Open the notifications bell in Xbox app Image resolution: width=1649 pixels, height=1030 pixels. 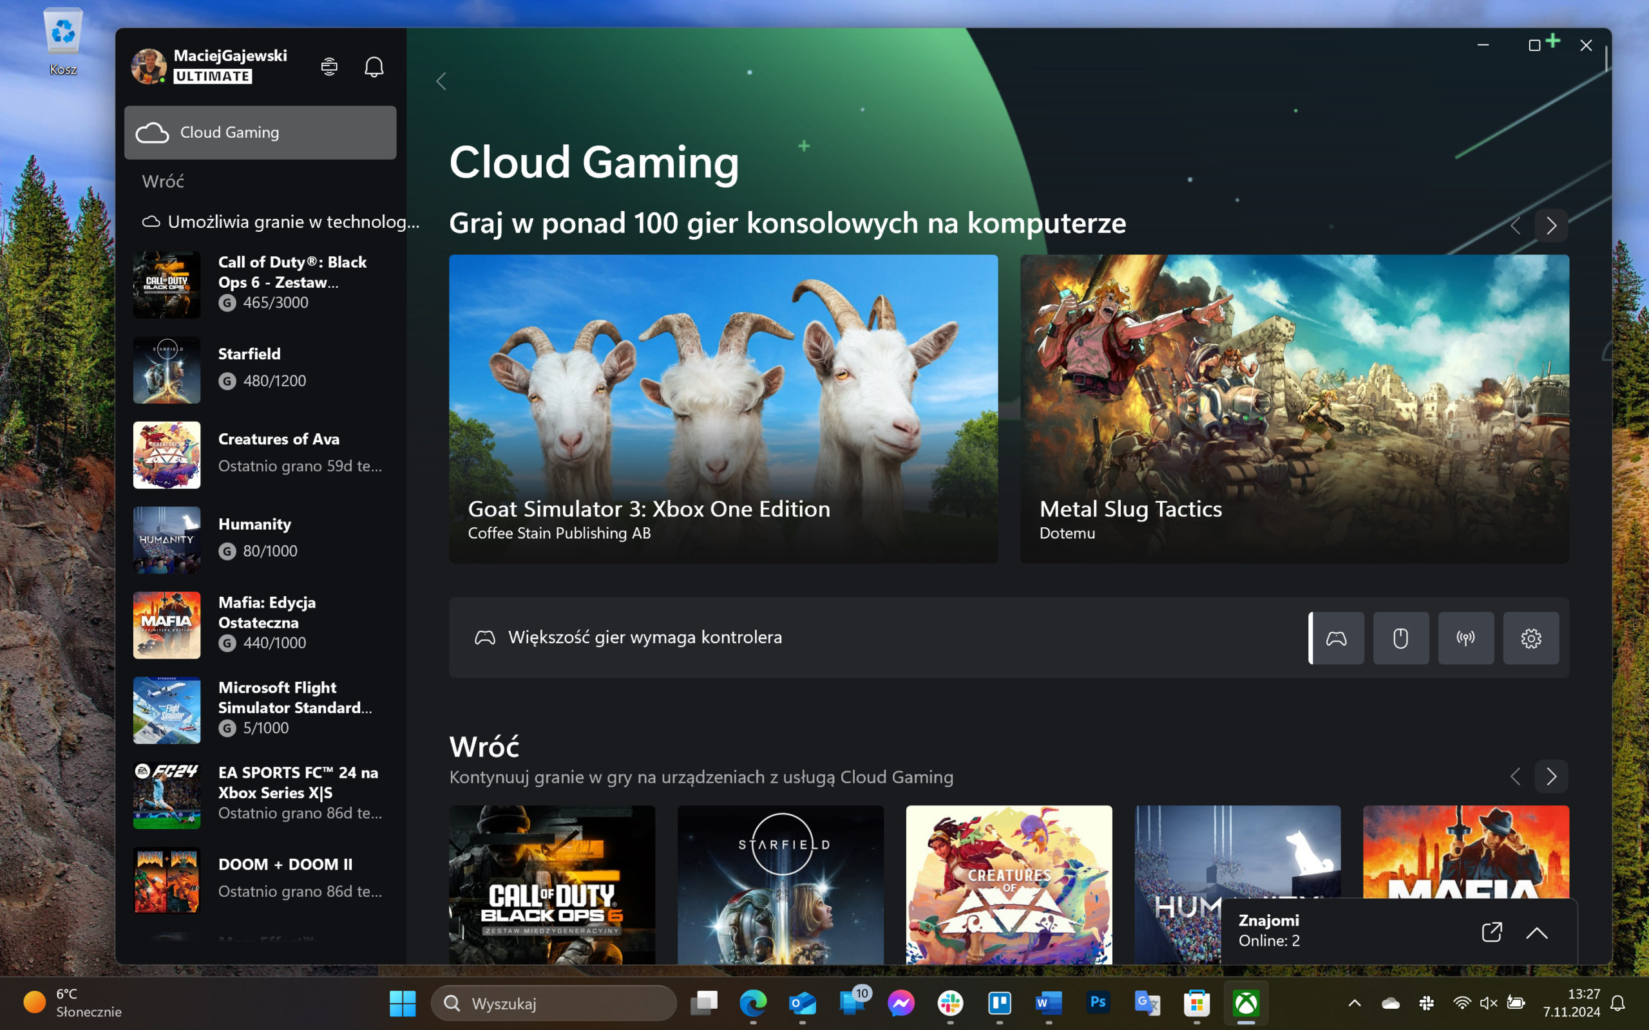374,66
